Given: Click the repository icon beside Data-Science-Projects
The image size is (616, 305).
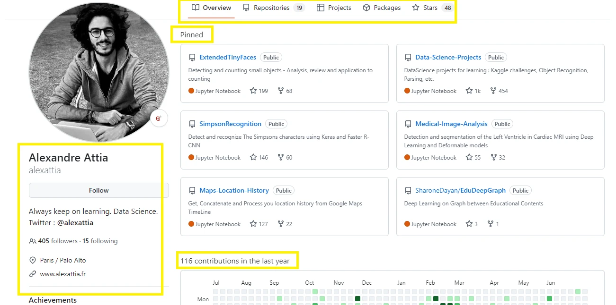Looking at the screenshot, I should click(408, 58).
